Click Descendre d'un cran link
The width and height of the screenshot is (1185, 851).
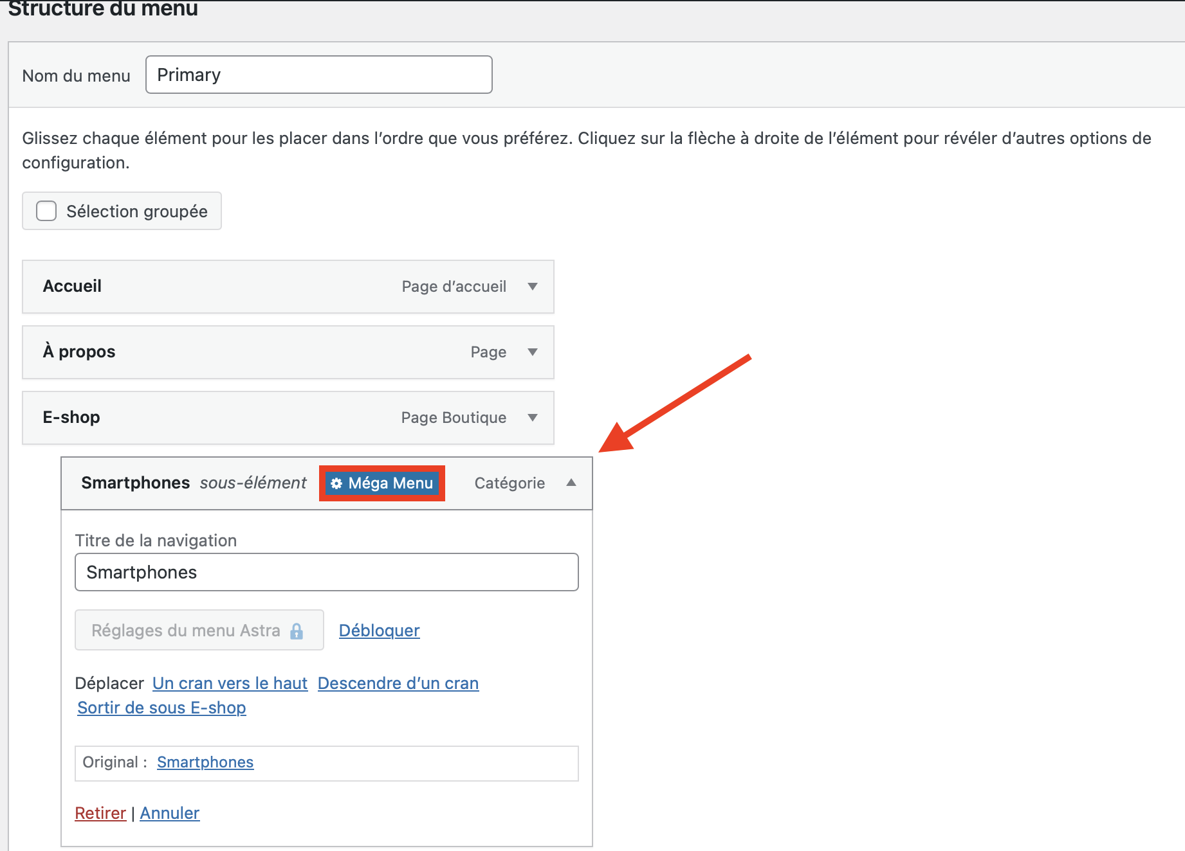pyautogui.click(x=398, y=683)
